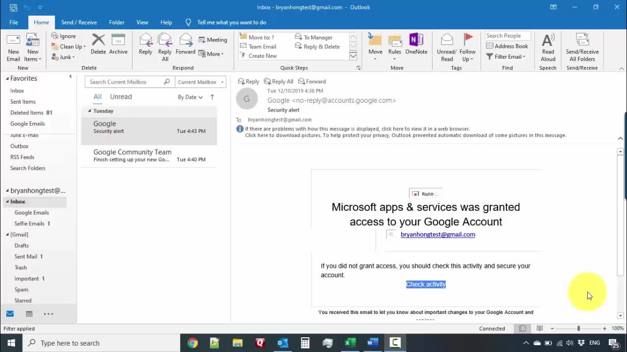Switch to Calendar view in navigation bar
Image resolution: width=627 pixels, height=352 pixels.
[x=29, y=314]
